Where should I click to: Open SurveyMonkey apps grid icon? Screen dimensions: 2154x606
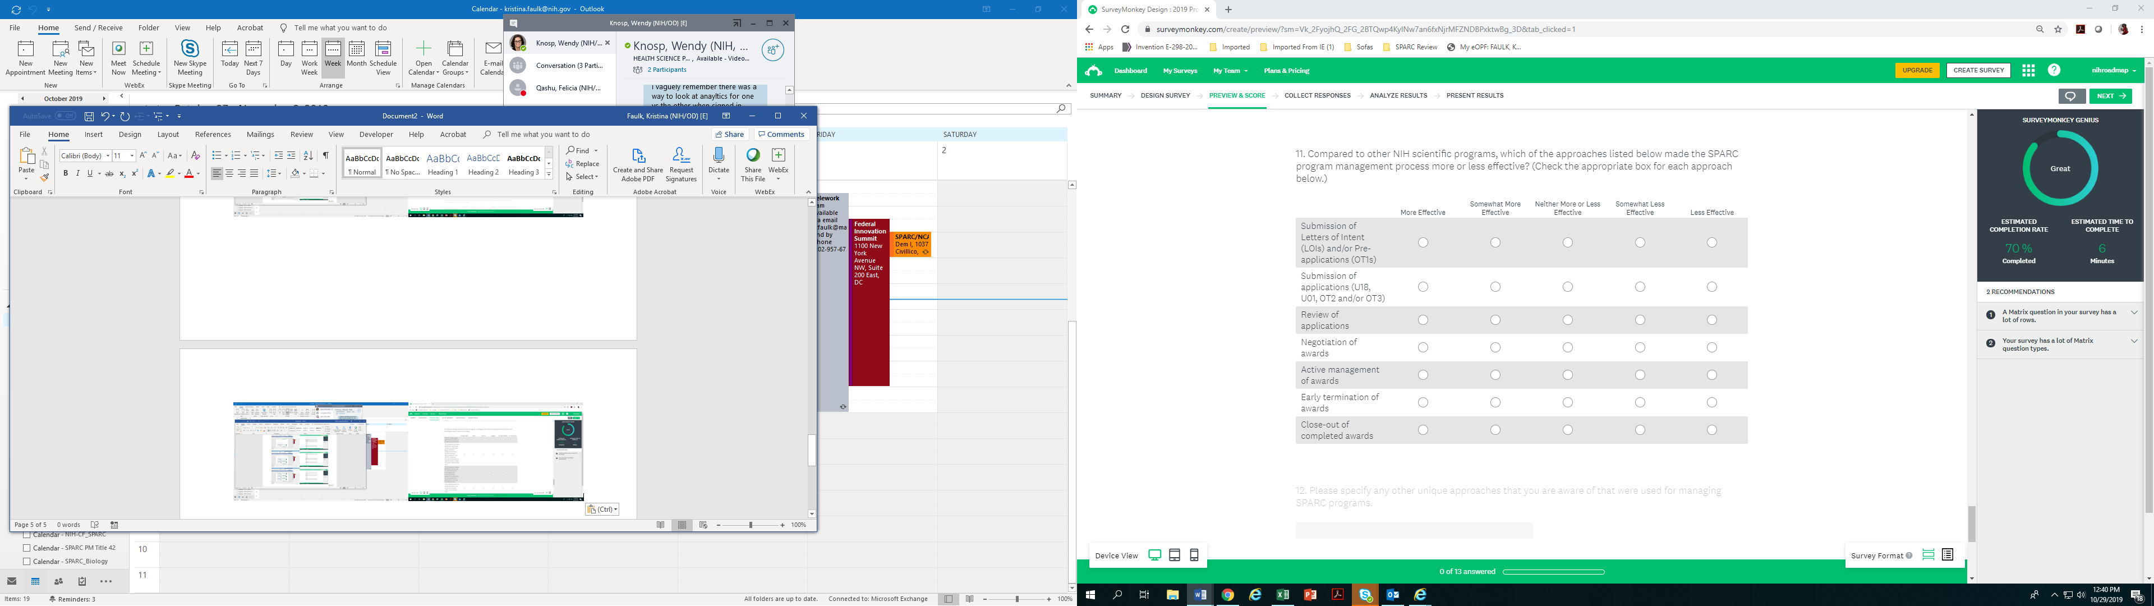[2028, 70]
